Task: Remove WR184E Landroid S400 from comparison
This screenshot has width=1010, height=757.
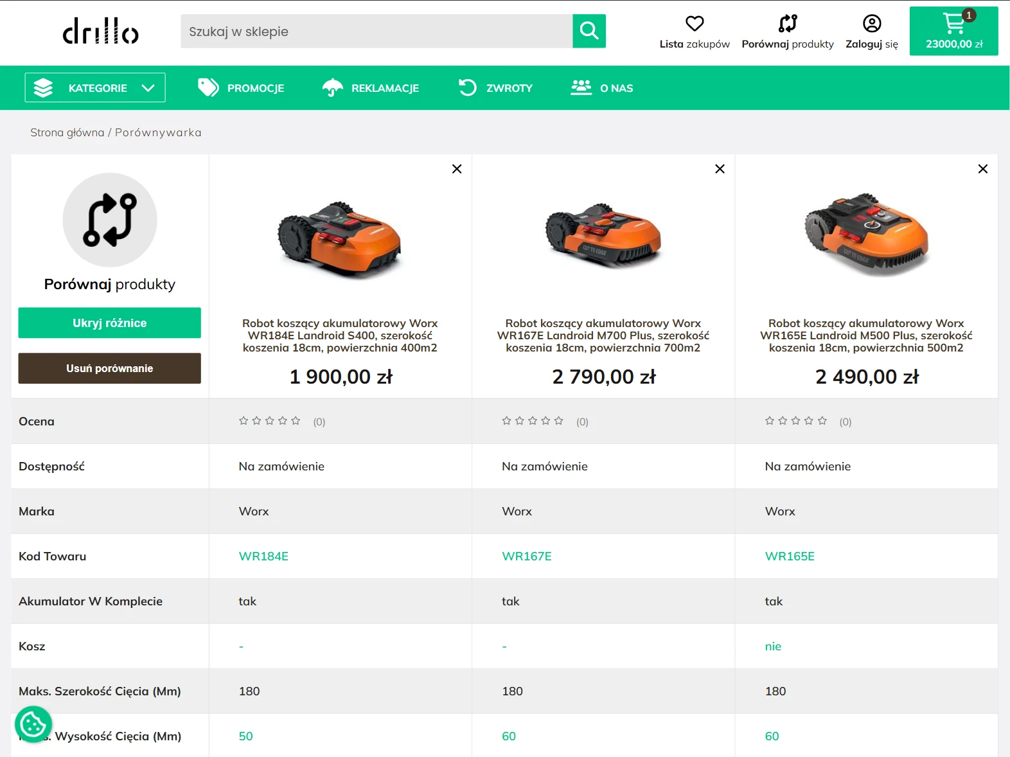Action: pos(457,169)
